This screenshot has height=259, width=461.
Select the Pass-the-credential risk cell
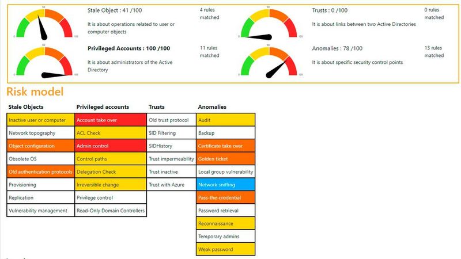225,197
